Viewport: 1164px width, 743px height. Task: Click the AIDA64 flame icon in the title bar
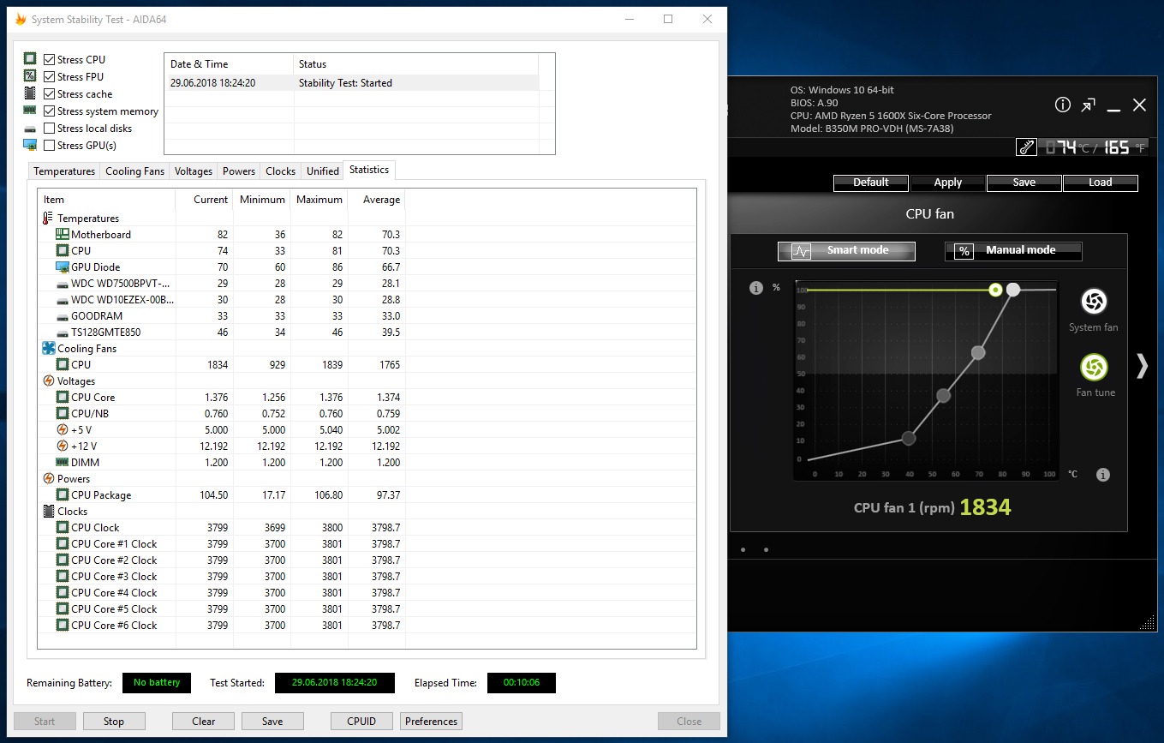click(x=21, y=20)
